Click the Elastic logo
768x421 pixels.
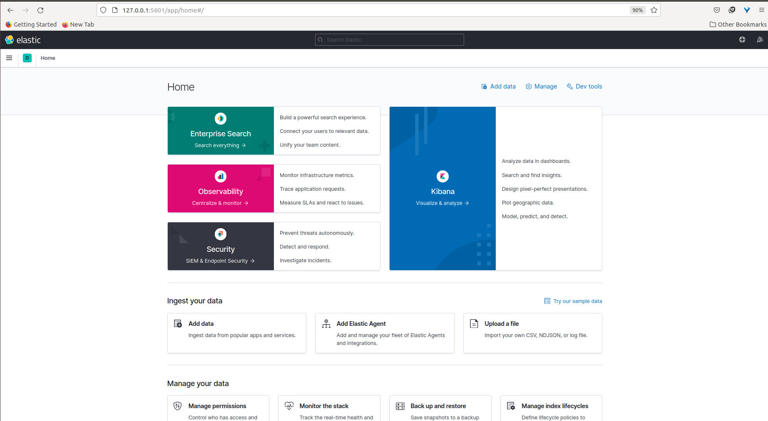point(23,40)
